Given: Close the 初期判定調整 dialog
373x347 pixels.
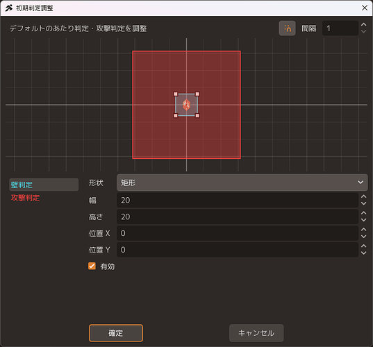Looking at the screenshot, I should (365, 8).
